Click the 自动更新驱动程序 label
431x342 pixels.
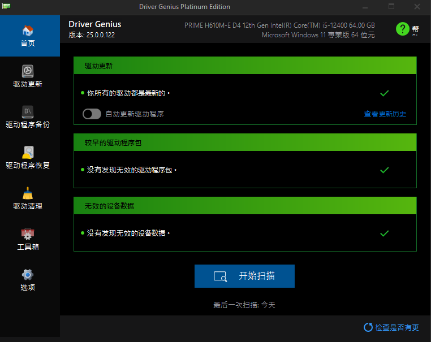pos(135,114)
